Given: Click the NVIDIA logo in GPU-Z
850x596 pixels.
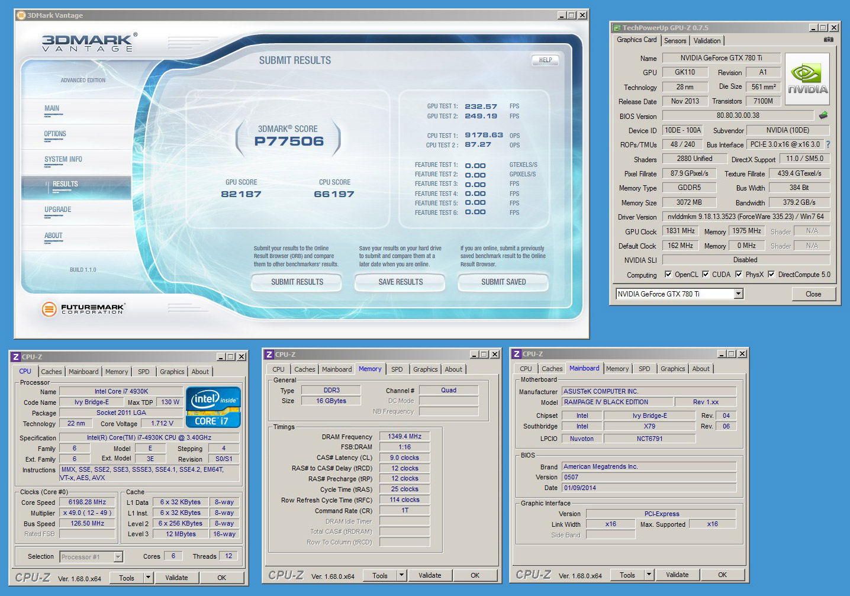Looking at the screenshot, I should 807,79.
